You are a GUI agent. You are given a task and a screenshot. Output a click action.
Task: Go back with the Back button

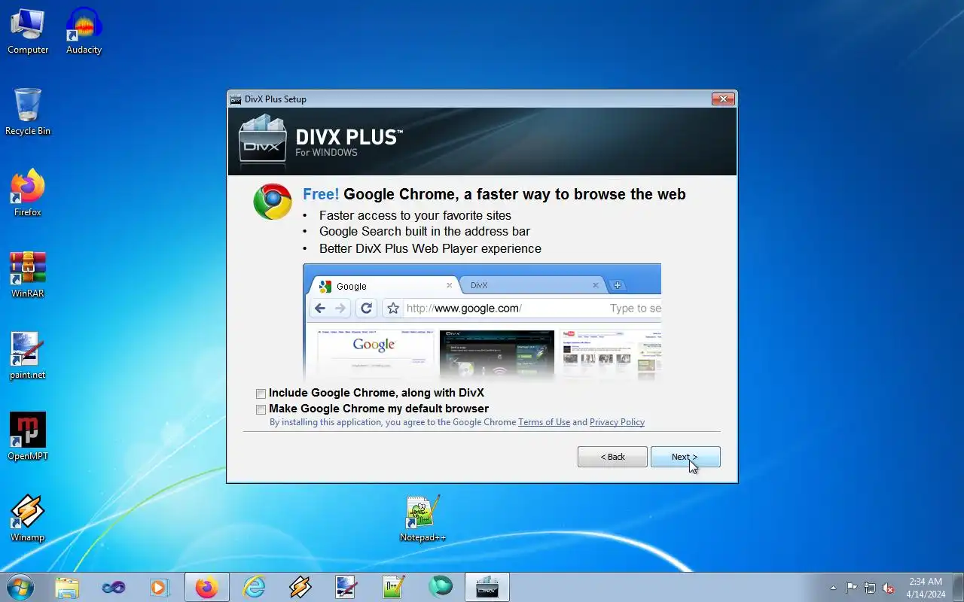click(x=612, y=457)
